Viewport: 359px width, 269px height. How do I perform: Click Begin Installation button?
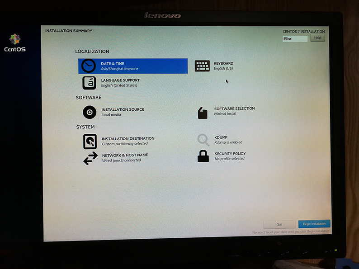[314, 224]
